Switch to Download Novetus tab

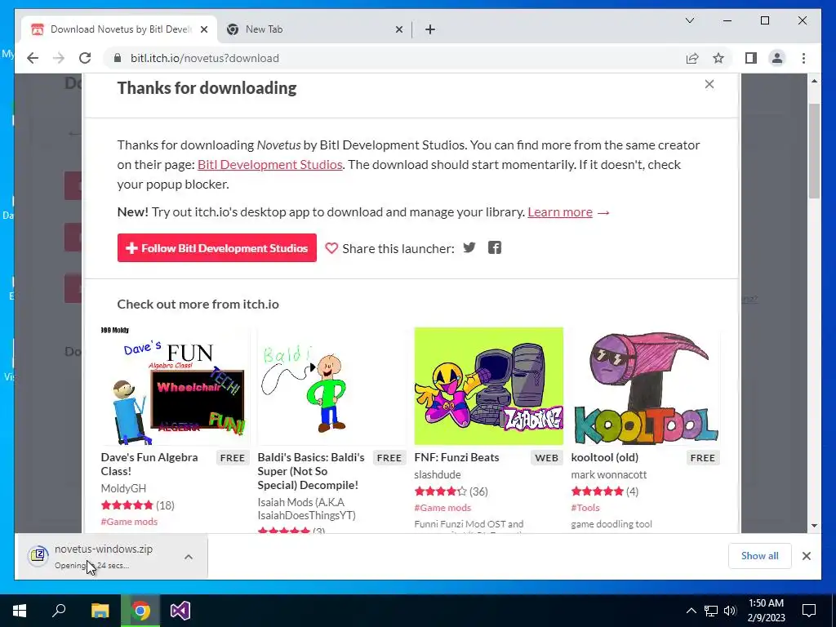point(119,30)
